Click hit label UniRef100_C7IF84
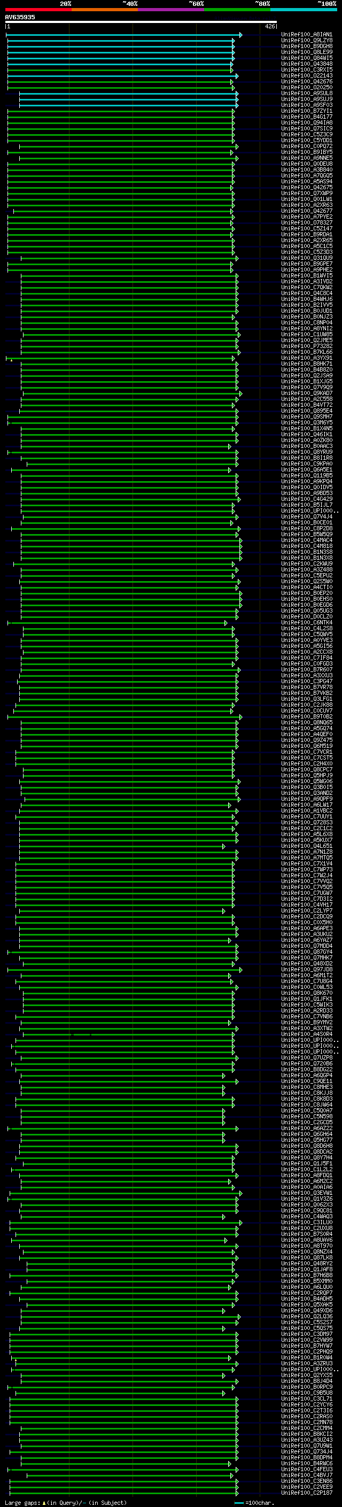Image resolution: width=342 pixels, height=1507 pixels. click(306, 658)
